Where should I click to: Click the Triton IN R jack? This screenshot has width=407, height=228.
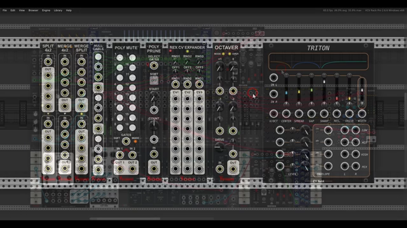(x=273, y=94)
